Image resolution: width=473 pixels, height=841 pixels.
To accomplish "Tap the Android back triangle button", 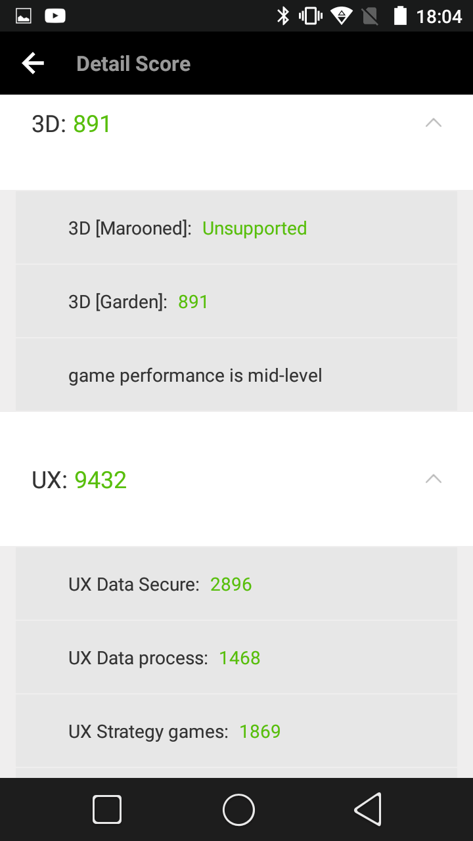I will [x=368, y=809].
